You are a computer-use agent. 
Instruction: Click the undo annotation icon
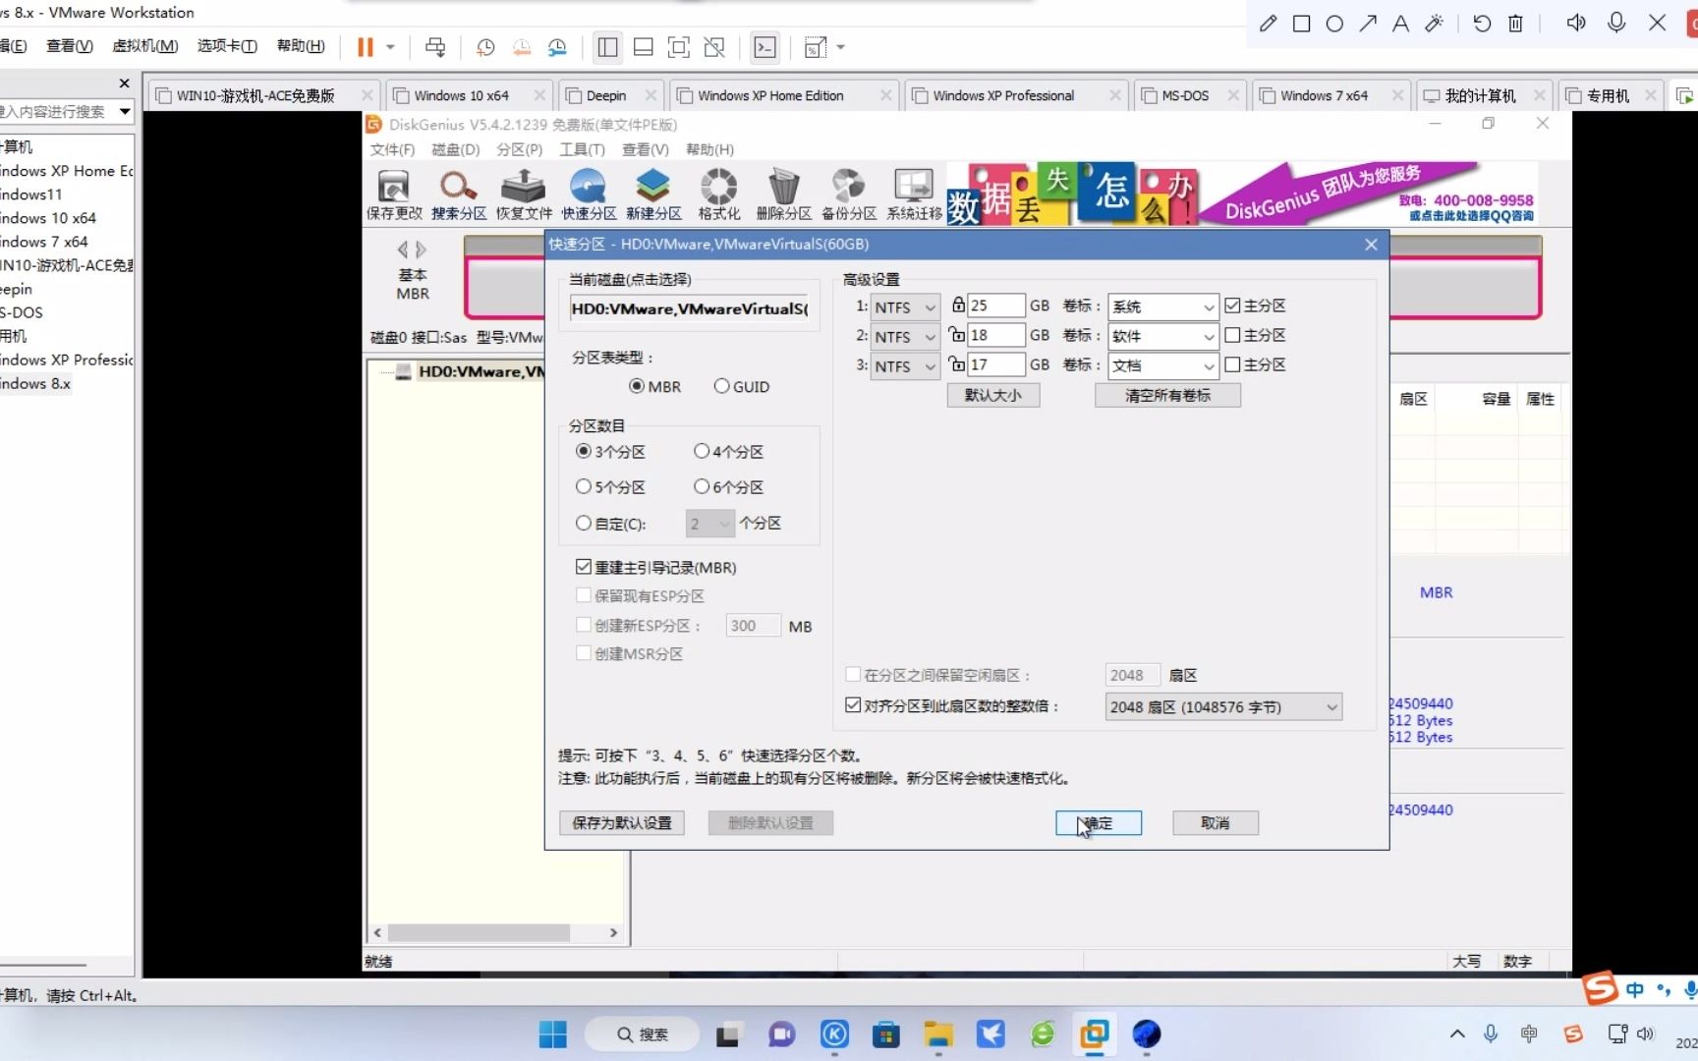1482,23
